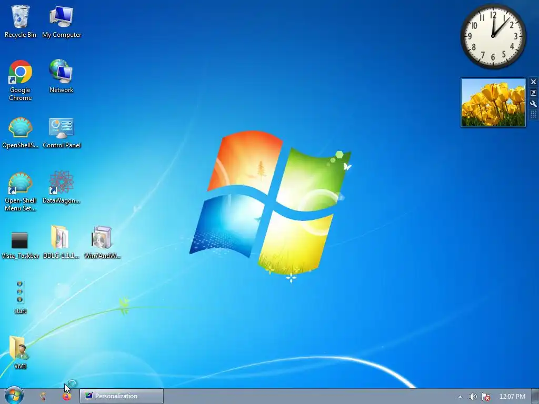Viewport: 539px width, 404px height.
Task: Select the DataWagon shortcut icon
Action: [61, 187]
